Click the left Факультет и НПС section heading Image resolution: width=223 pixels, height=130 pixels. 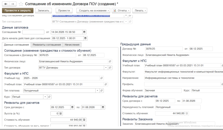click(x=16, y=73)
